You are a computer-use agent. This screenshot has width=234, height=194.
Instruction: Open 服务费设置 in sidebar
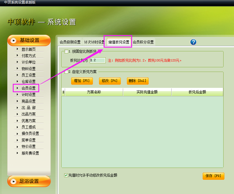click(x=30, y=153)
